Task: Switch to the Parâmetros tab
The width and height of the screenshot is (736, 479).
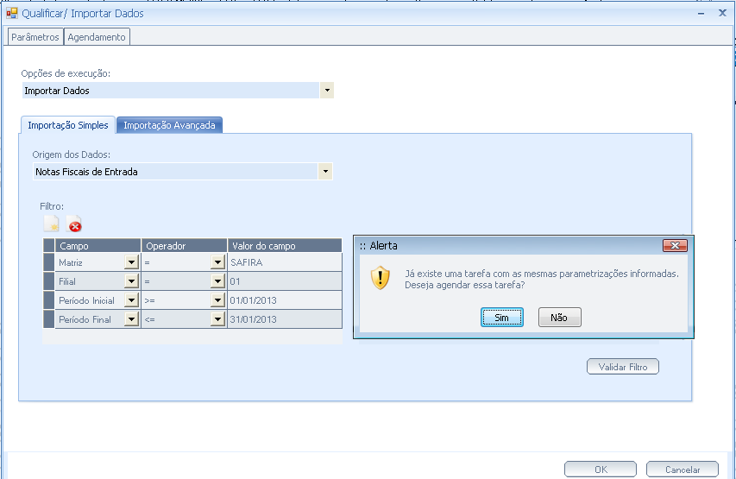Action: tap(35, 37)
